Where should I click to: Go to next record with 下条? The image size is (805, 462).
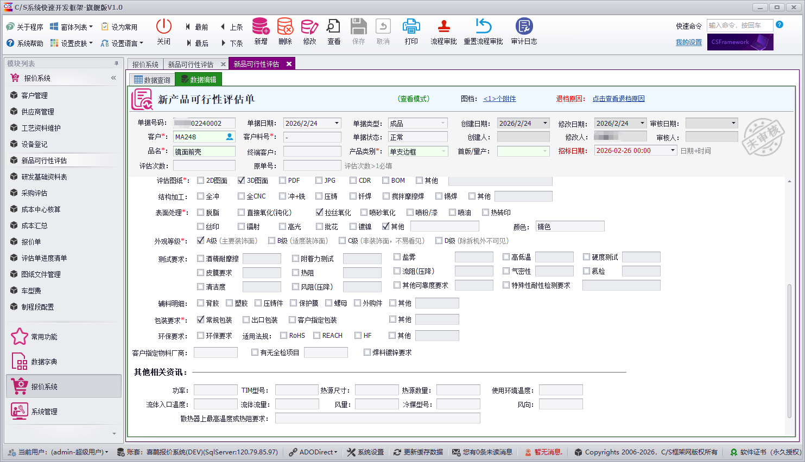point(232,43)
